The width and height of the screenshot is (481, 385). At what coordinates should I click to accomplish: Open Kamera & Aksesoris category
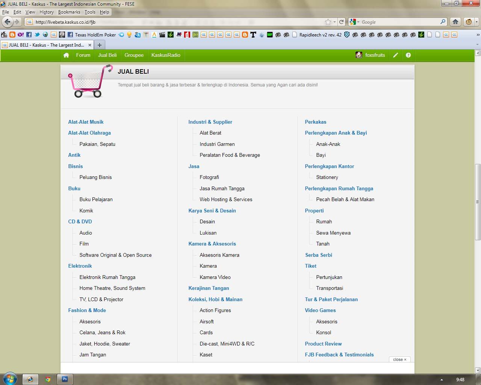(212, 244)
